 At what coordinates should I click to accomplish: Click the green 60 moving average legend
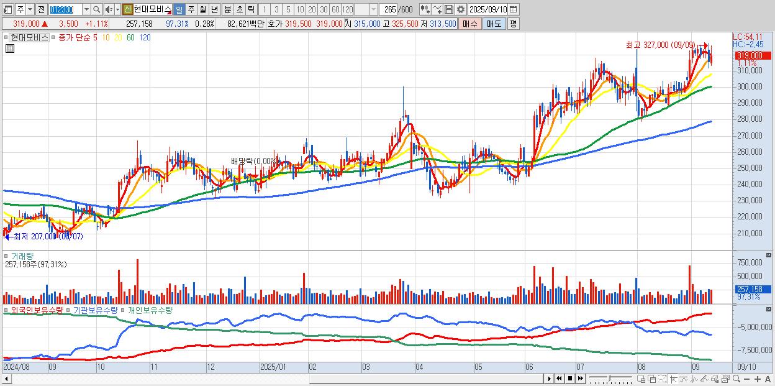pyautogui.click(x=130, y=37)
